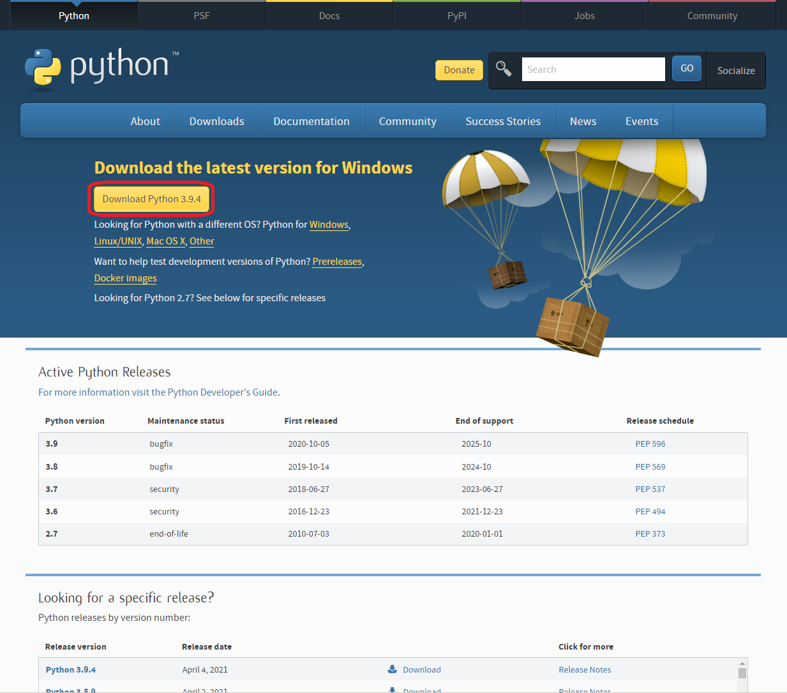Follow the Windows download link
This screenshot has width=787, height=693.
point(329,225)
